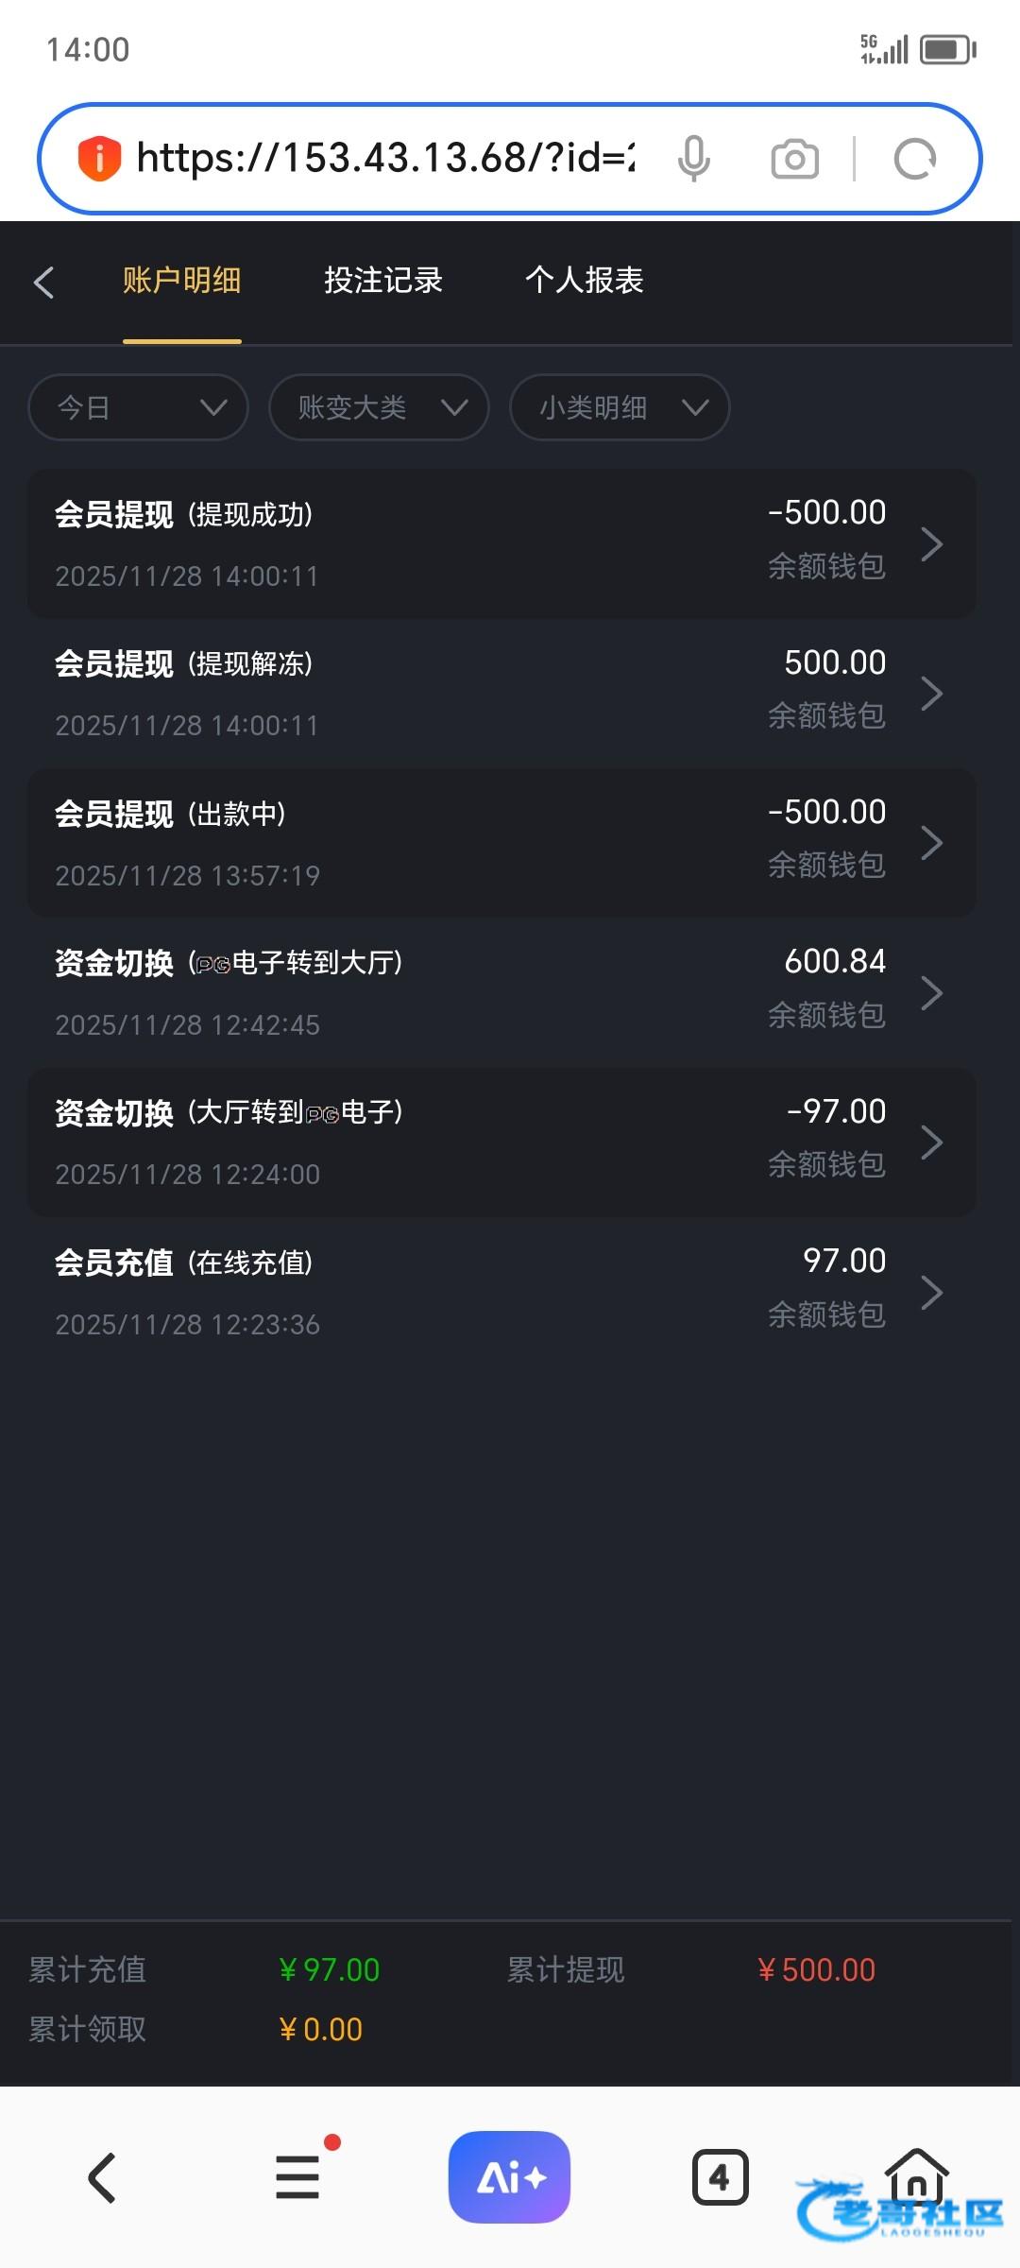Select the 账户明细 tab
1020x2268 pixels.
182,281
